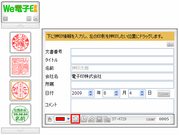
Task: Focus the 所属 input field
Action: 122,85
